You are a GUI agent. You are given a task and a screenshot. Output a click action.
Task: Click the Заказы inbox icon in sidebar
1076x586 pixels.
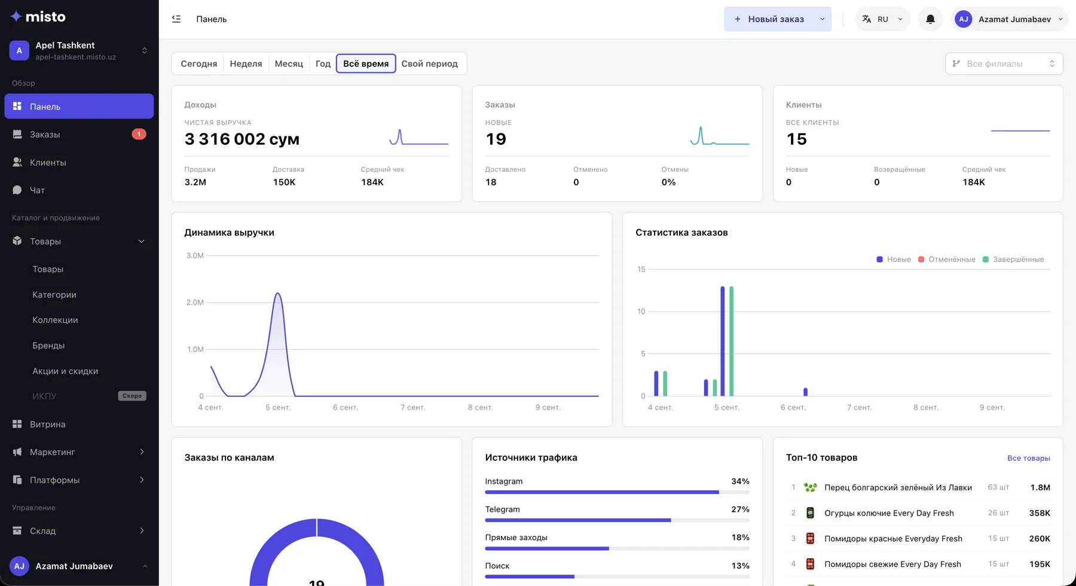(17, 135)
